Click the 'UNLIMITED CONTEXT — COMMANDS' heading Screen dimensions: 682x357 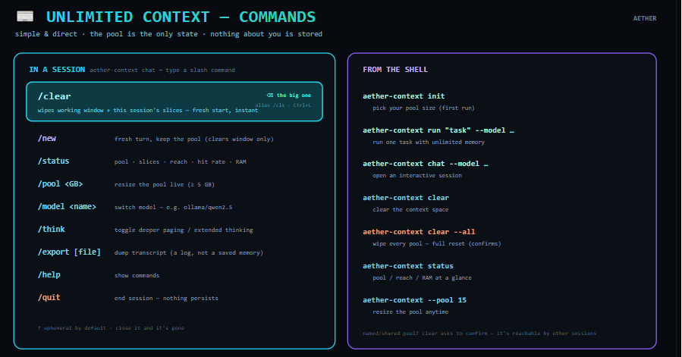181,17
